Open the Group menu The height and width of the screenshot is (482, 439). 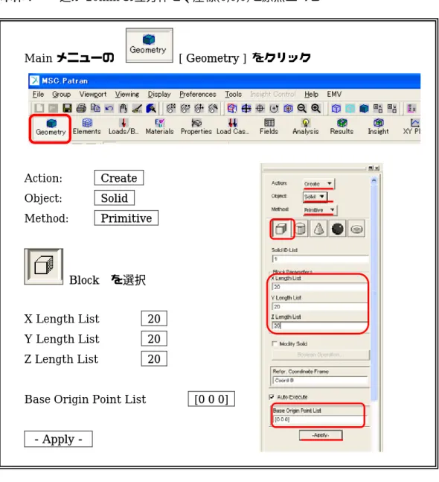point(62,94)
